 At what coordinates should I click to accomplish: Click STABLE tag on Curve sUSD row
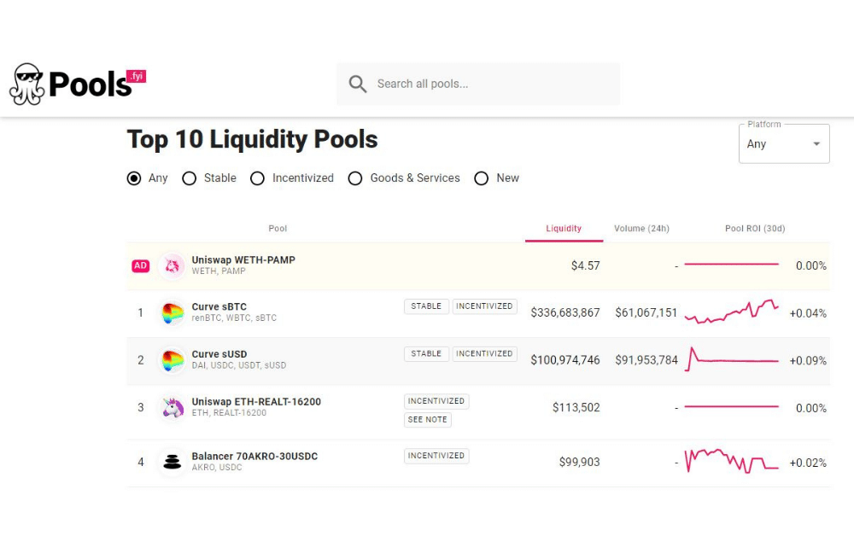click(x=426, y=353)
